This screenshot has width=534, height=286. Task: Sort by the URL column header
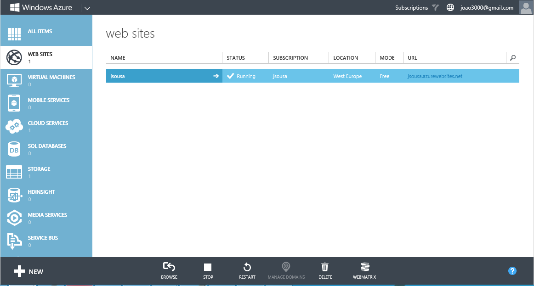point(412,58)
